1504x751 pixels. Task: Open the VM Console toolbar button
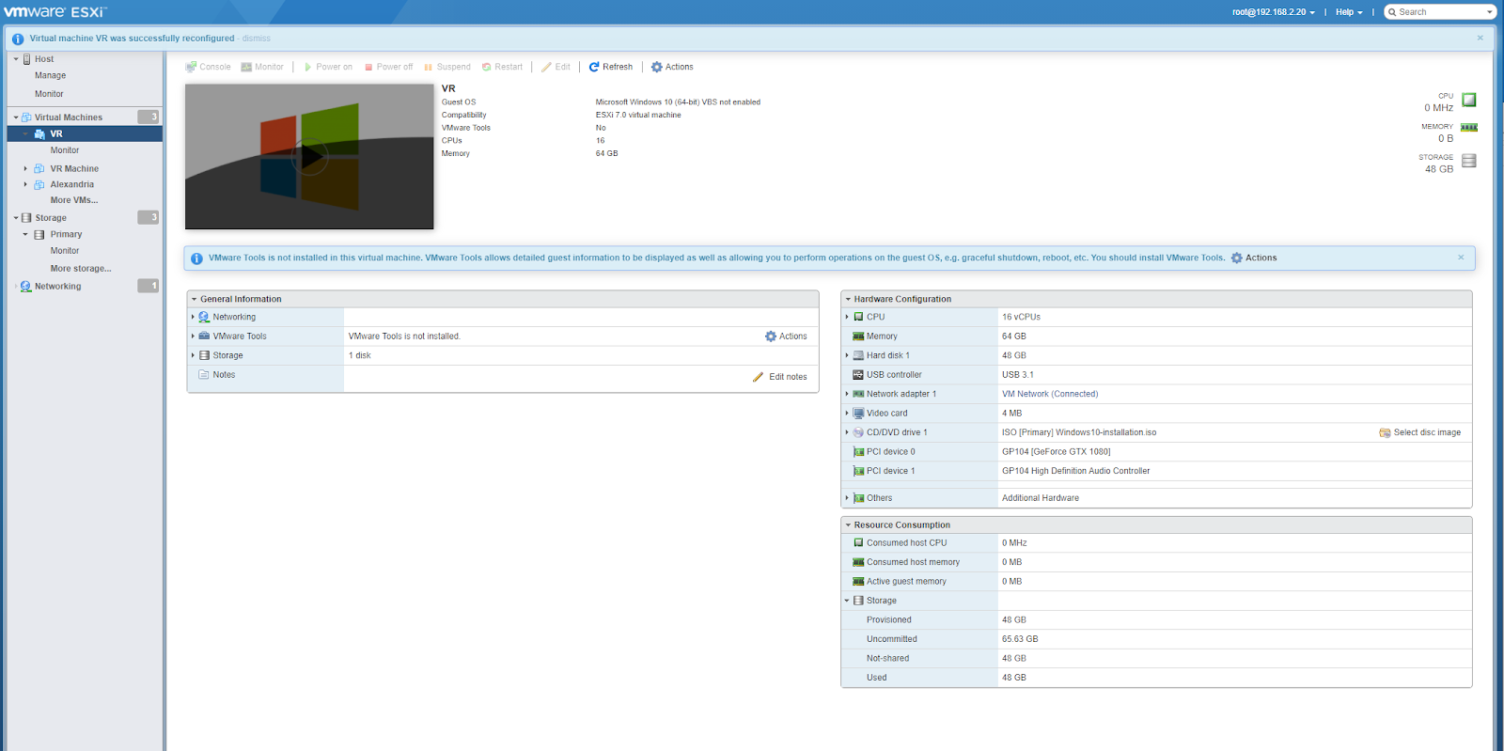pyautogui.click(x=208, y=67)
